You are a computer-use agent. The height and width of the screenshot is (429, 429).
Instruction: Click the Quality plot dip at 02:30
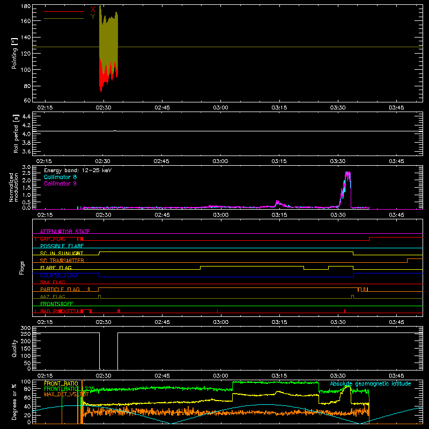pos(109,351)
